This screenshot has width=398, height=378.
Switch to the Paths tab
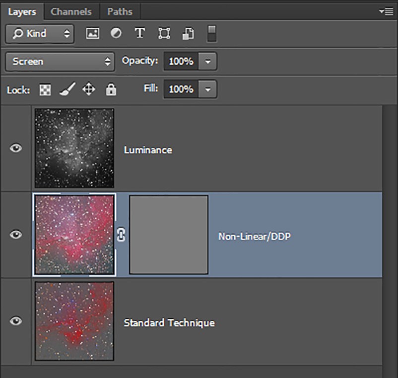point(120,12)
